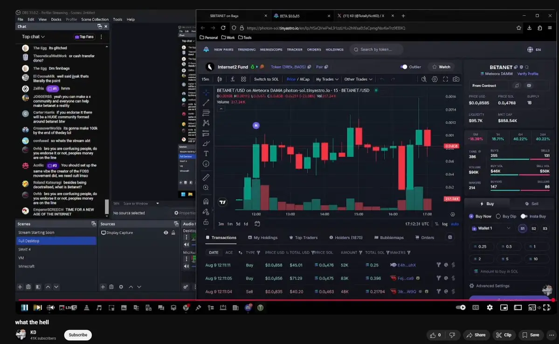The width and height of the screenshot is (559, 344).
Task: Toggle chart fullscreen icon in Photon toolbar
Action: pos(445,79)
